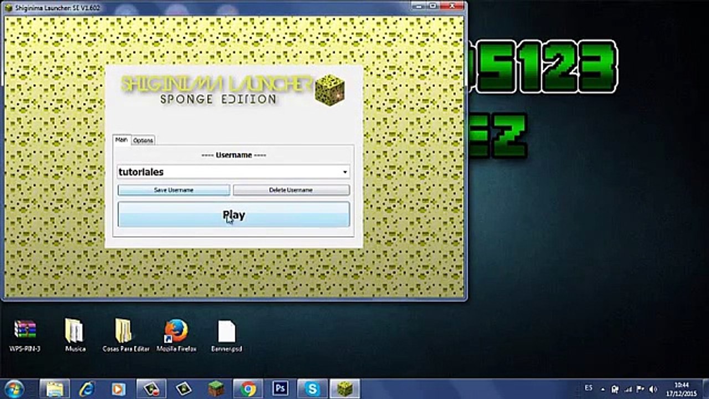This screenshot has width=709, height=399.
Task: Open File Explorer from taskbar
Action: point(54,389)
